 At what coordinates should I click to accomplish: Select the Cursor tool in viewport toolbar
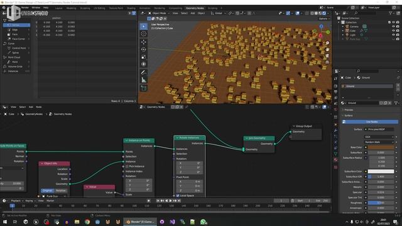coord(144,34)
